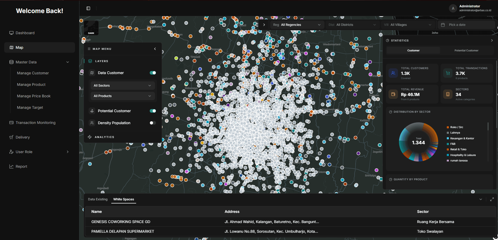Disable the Data Customer layer toggle
Screen dimensions: 498x240
pyautogui.click(x=153, y=73)
